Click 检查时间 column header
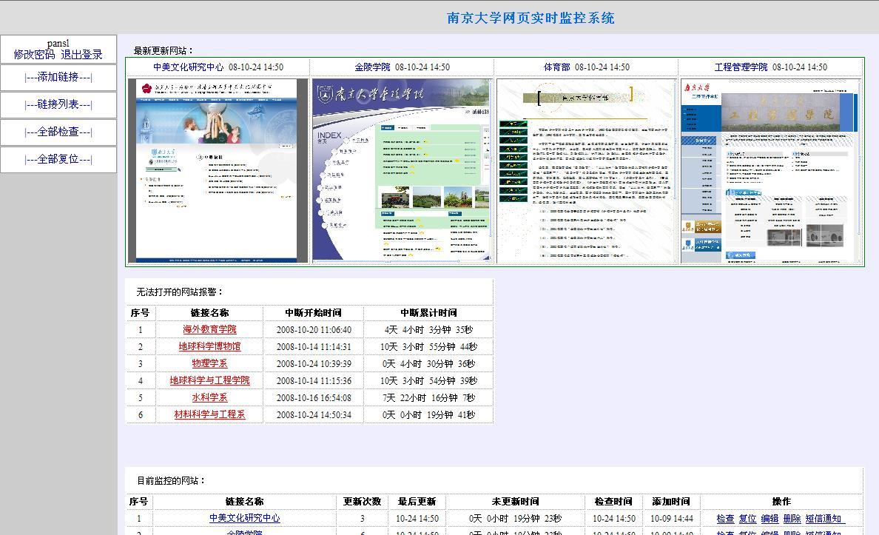 coord(614,502)
